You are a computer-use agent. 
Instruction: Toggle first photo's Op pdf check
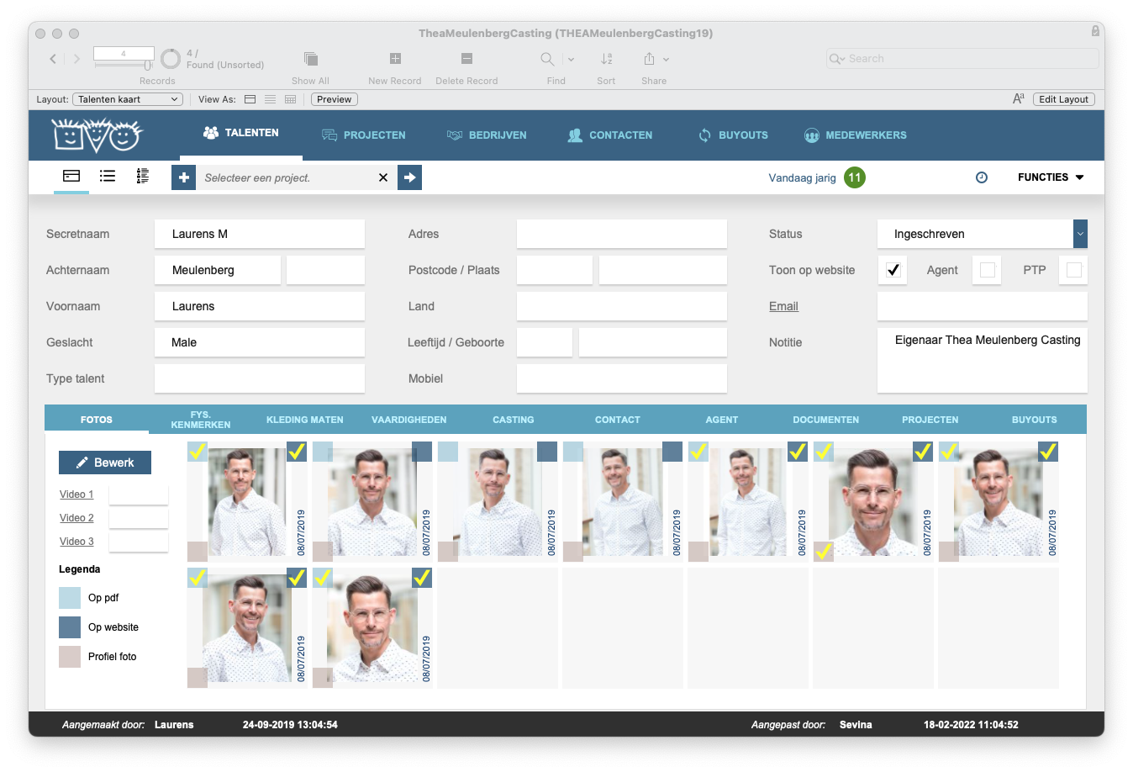coord(198,452)
